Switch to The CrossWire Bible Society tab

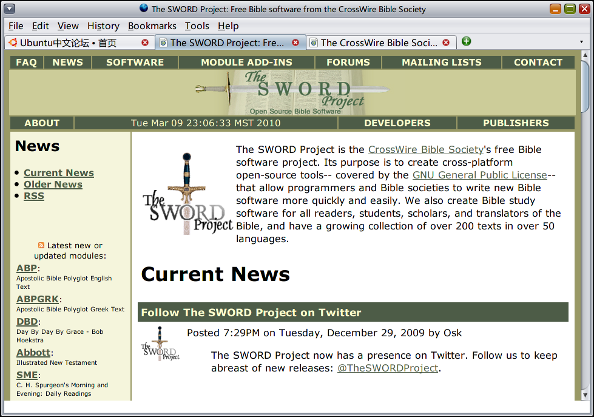380,42
